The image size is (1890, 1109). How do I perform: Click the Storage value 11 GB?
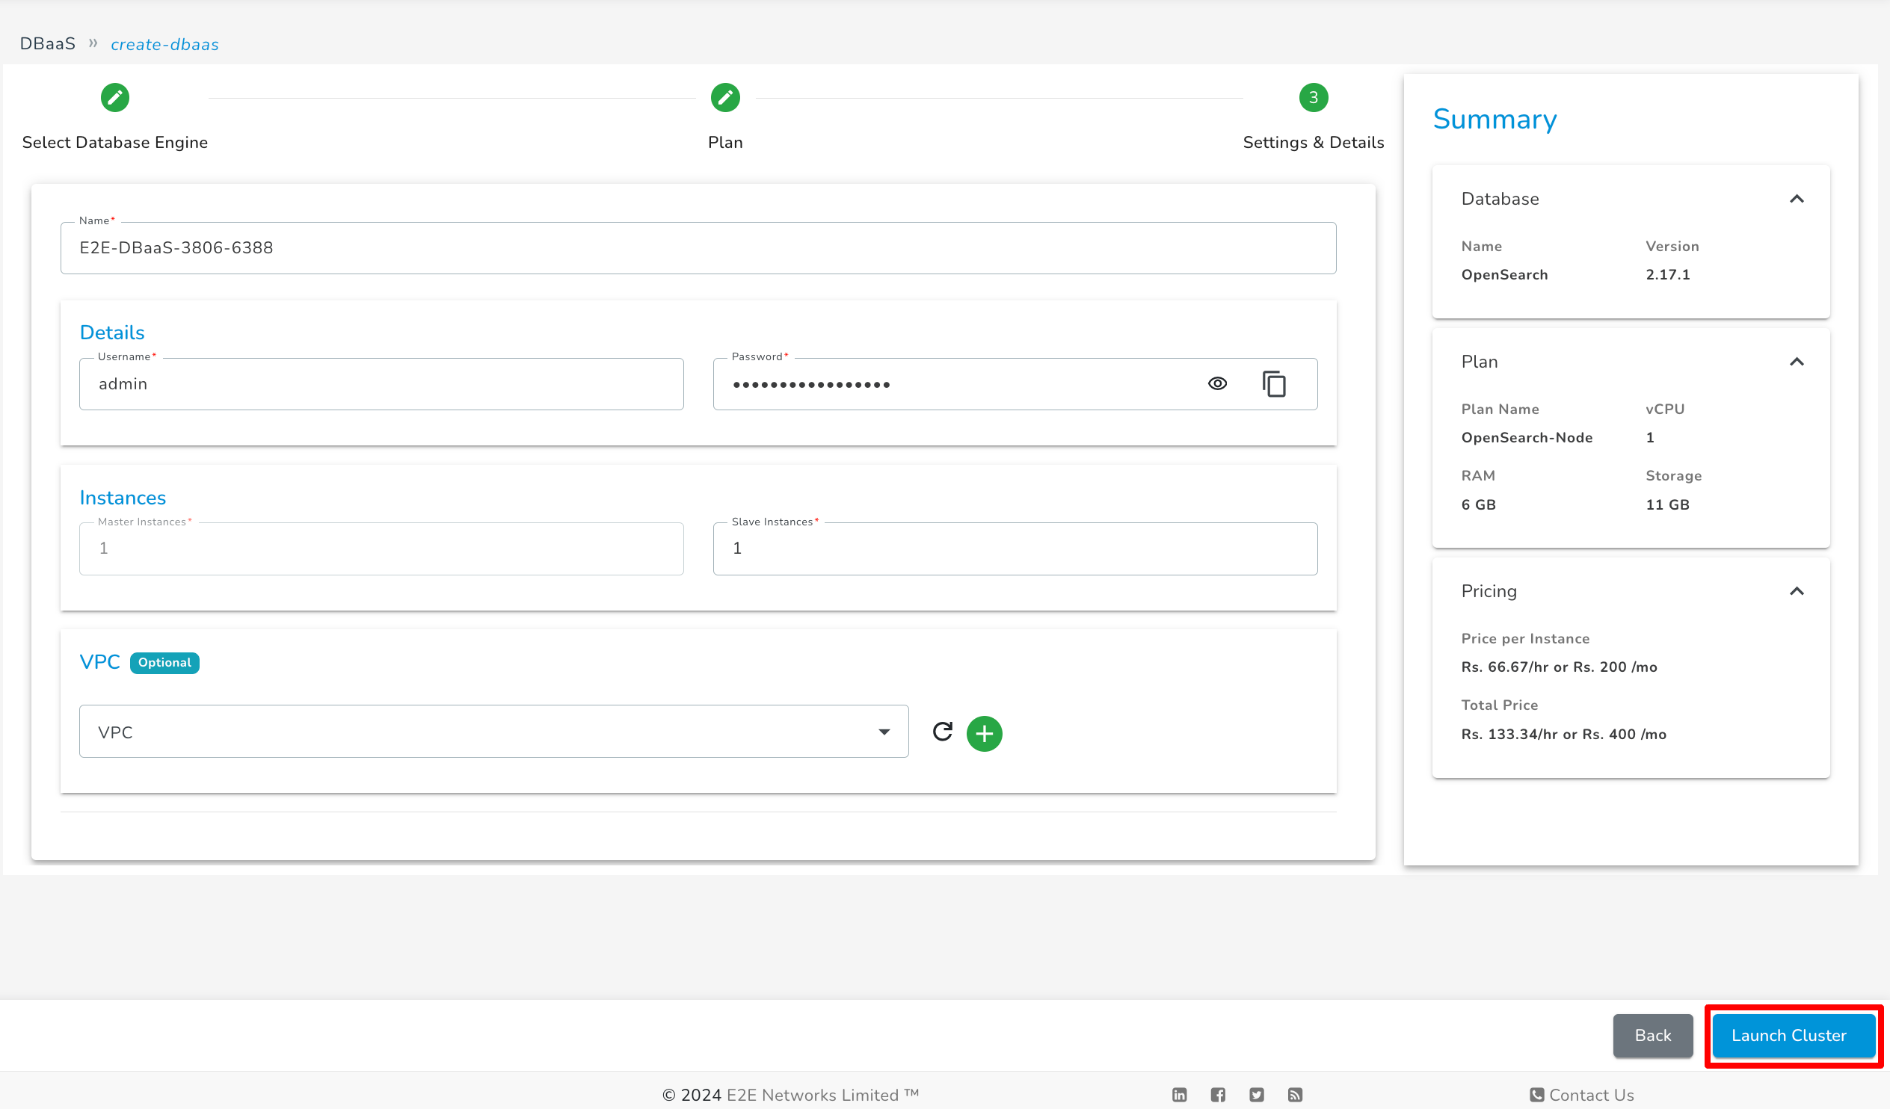pos(1667,504)
